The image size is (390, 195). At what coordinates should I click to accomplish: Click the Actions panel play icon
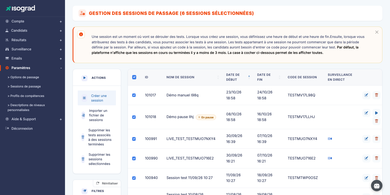84,78
